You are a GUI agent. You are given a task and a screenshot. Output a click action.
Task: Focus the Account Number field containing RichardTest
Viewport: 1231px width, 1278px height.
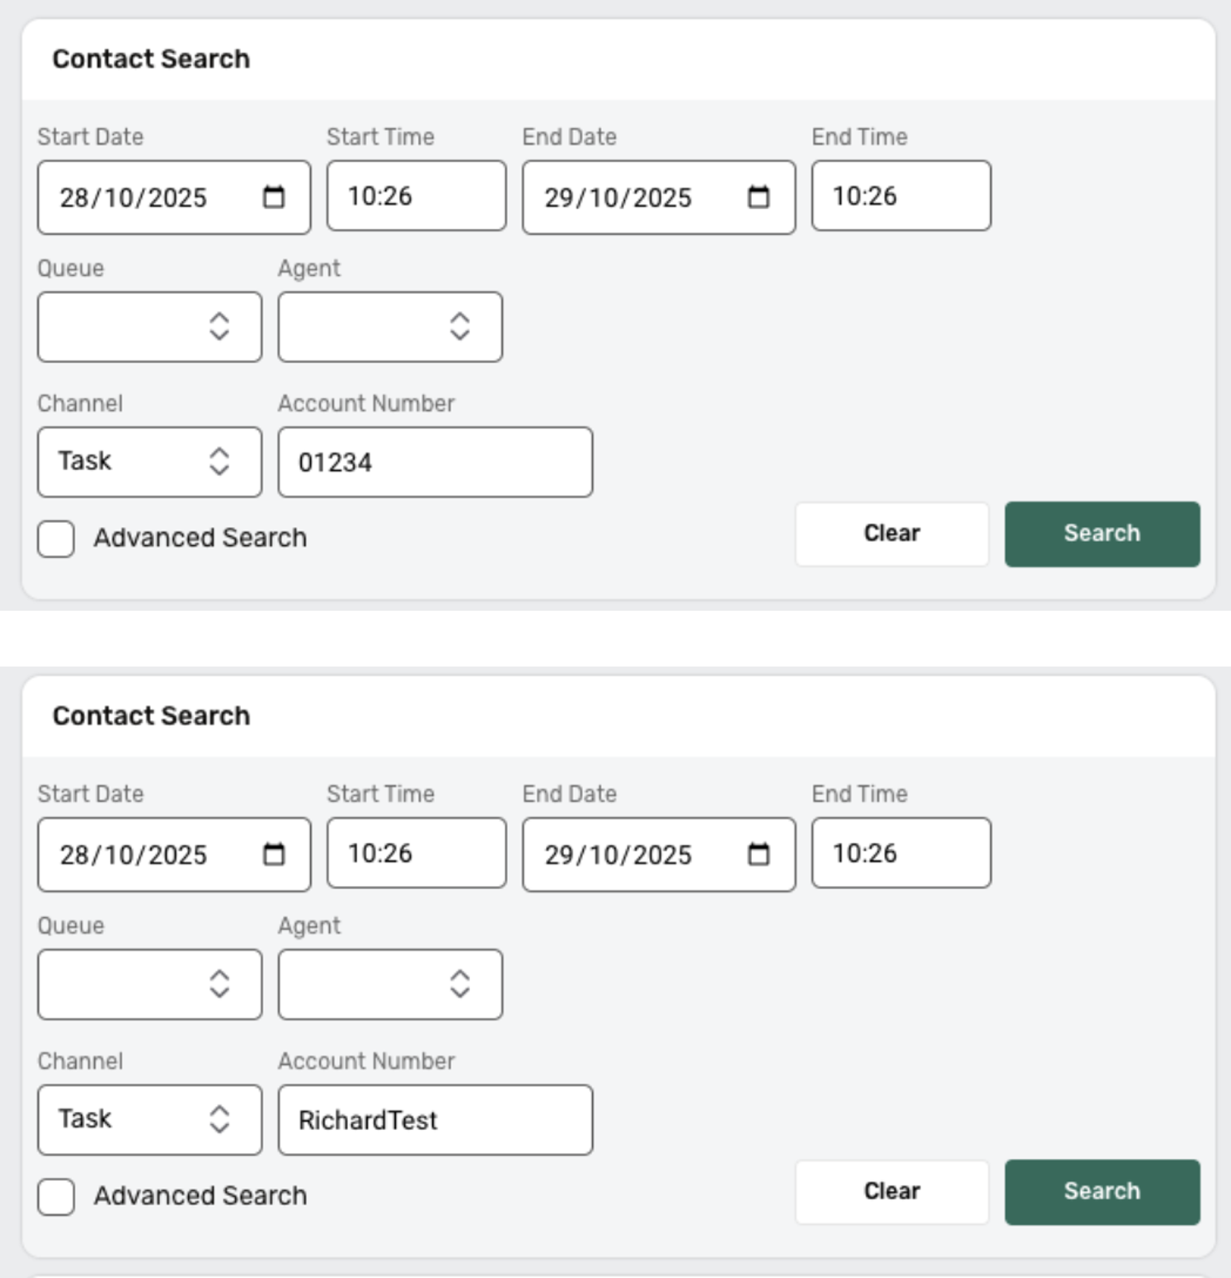pyautogui.click(x=435, y=1120)
